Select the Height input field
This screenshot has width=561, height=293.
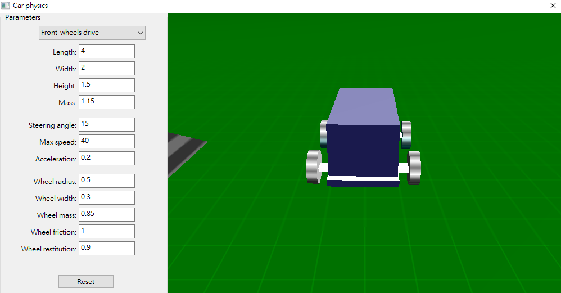coord(107,85)
